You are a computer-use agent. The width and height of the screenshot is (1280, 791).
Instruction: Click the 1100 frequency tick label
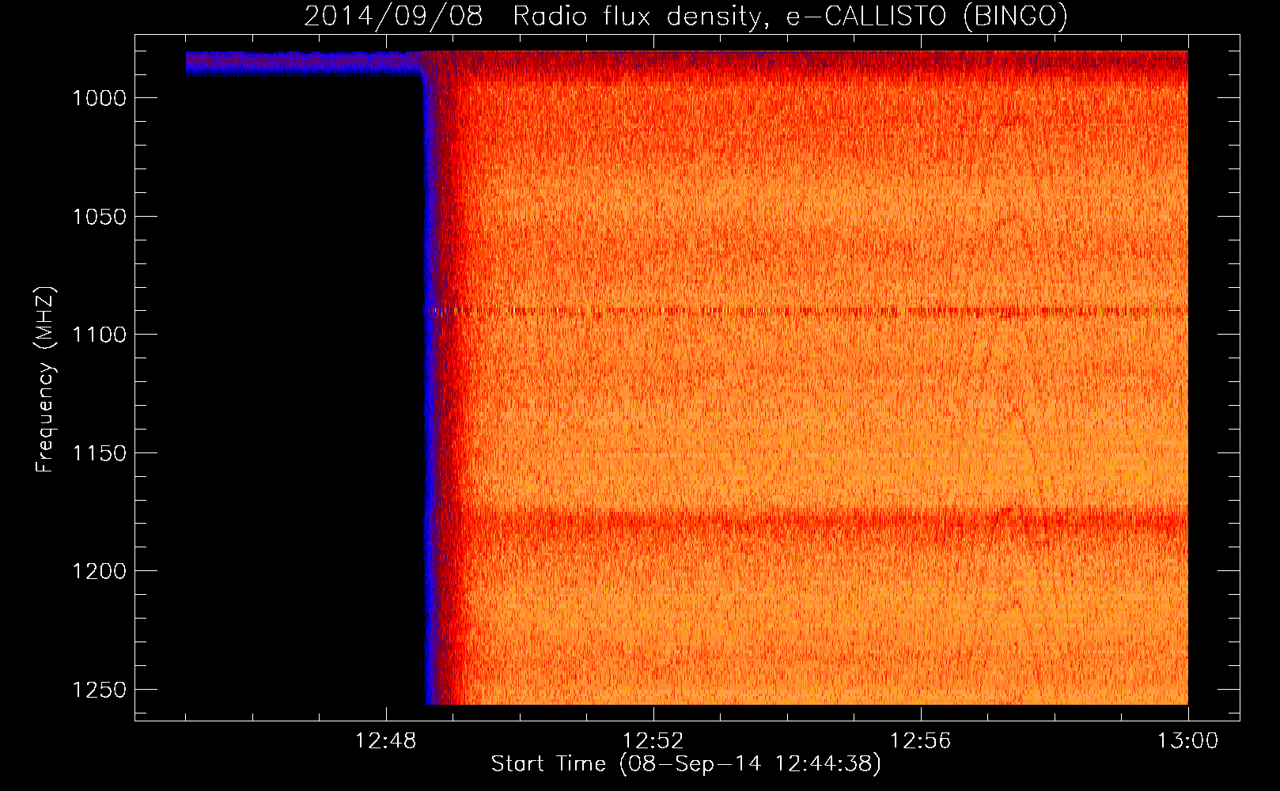click(x=99, y=335)
